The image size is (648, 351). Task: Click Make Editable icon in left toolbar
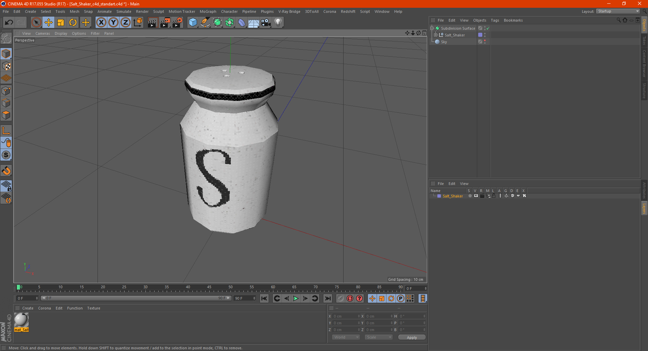click(x=6, y=38)
